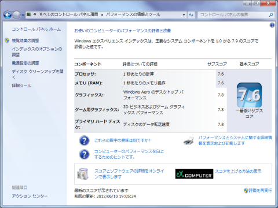Minimize the window

tap(248, 3)
